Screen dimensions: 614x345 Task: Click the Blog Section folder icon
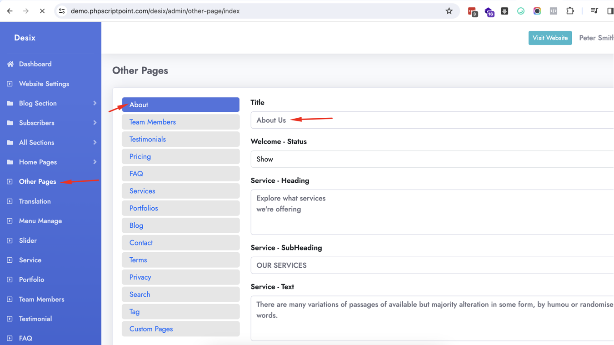[x=10, y=103]
